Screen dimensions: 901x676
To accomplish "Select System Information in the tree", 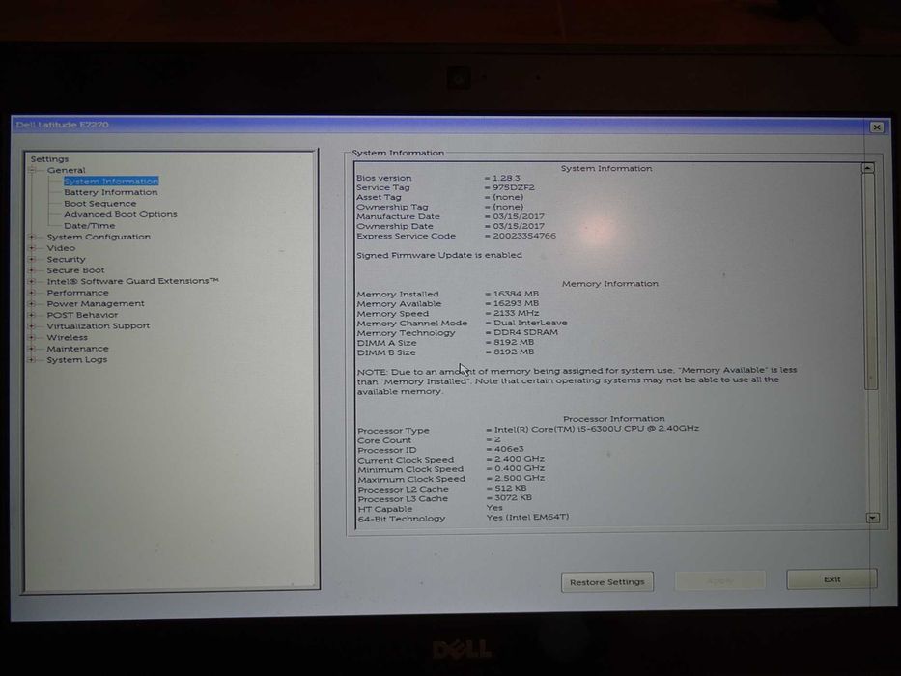I will point(111,182).
